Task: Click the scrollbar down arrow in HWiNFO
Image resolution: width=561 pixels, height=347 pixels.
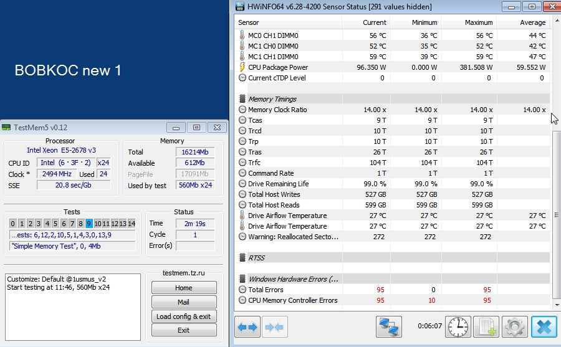Action: [557, 305]
